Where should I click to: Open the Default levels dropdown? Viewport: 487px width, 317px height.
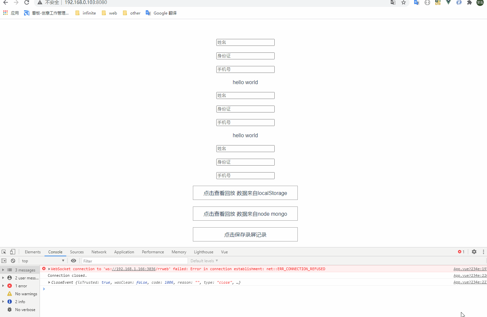[204, 261]
